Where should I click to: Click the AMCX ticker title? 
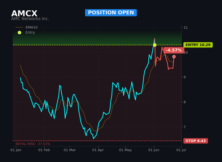pos(24,13)
